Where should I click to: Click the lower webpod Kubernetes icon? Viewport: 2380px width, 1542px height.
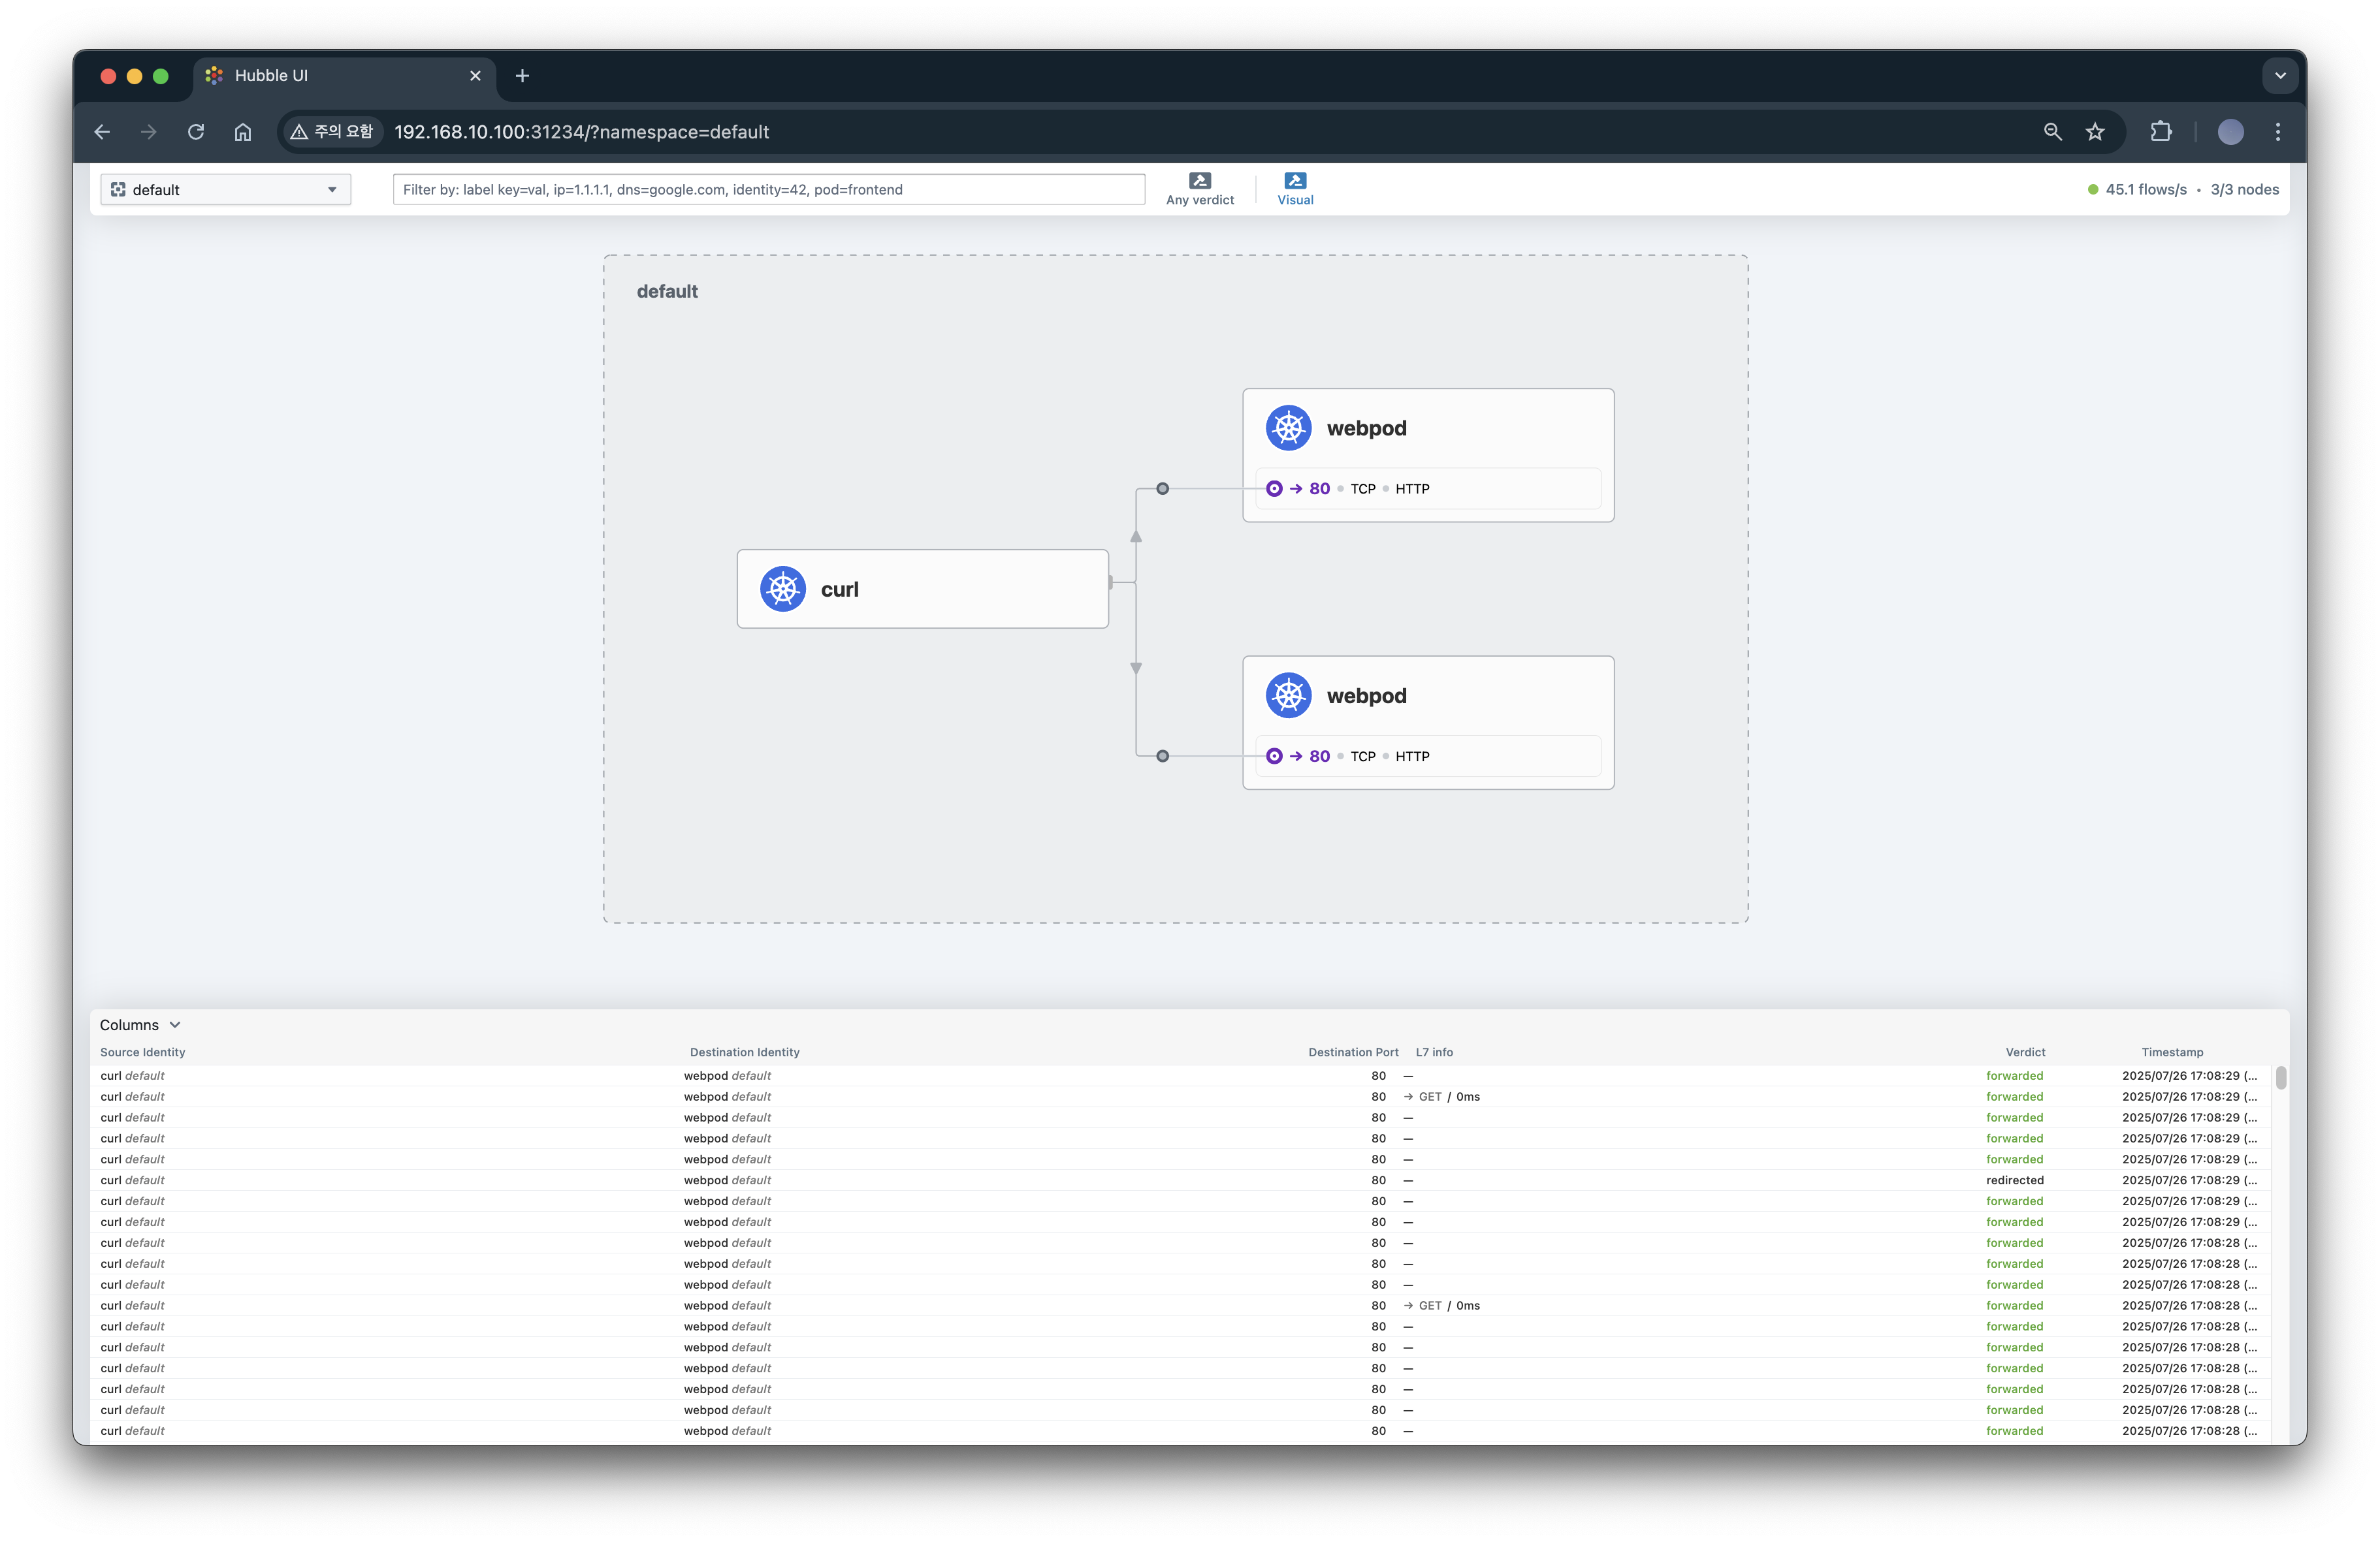click(1288, 695)
